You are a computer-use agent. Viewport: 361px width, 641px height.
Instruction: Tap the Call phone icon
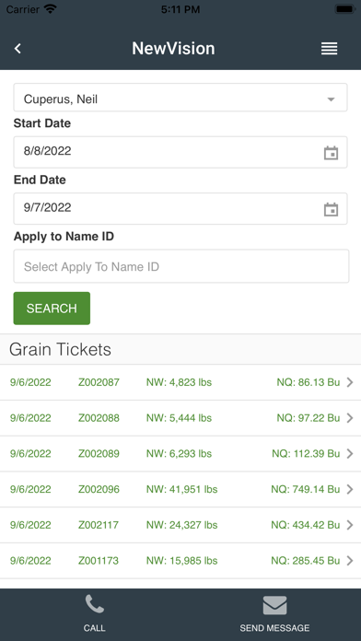(x=95, y=604)
